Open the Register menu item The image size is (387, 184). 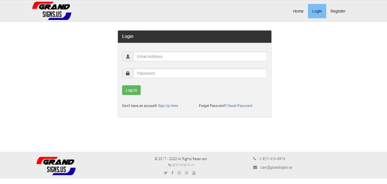338,11
